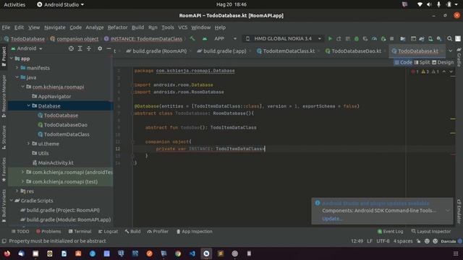The width and height of the screenshot is (463, 260).
Task: Open Visual Studio Code from the taskbar
Action: pos(192,253)
